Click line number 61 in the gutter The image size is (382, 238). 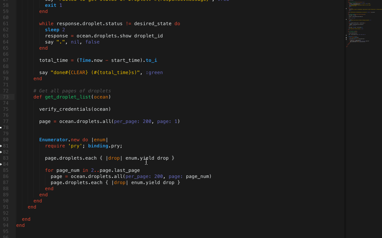tap(5, 24)
